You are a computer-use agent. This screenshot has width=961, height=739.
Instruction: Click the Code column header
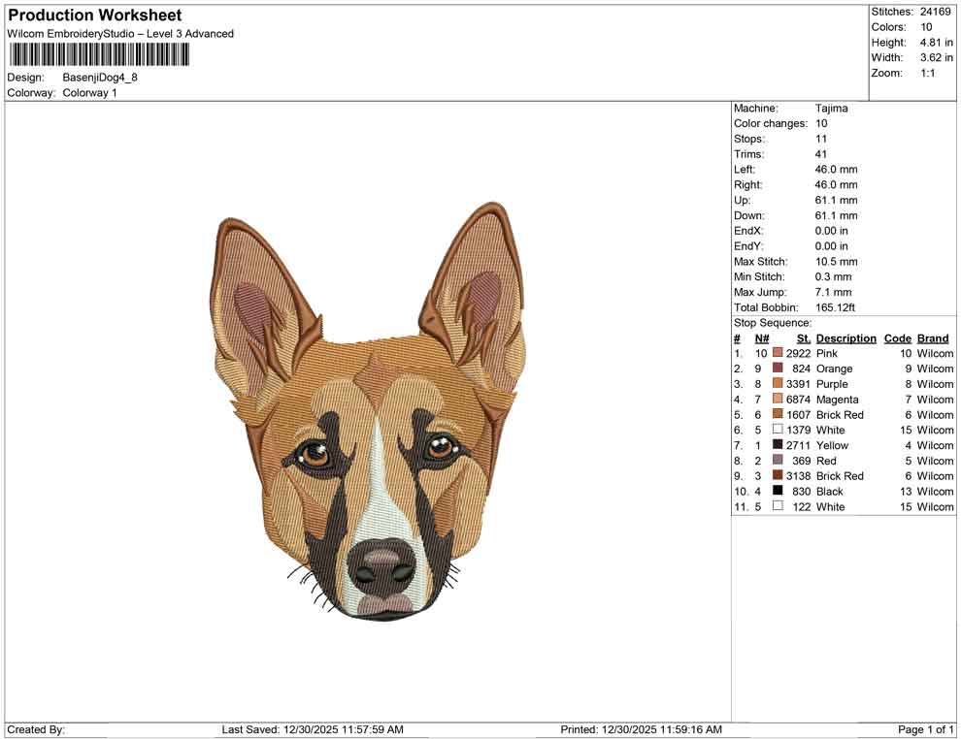897,337
